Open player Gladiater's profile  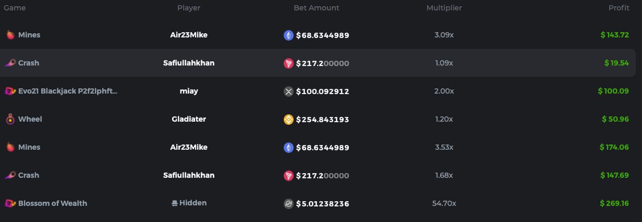[x=188, y=119]
